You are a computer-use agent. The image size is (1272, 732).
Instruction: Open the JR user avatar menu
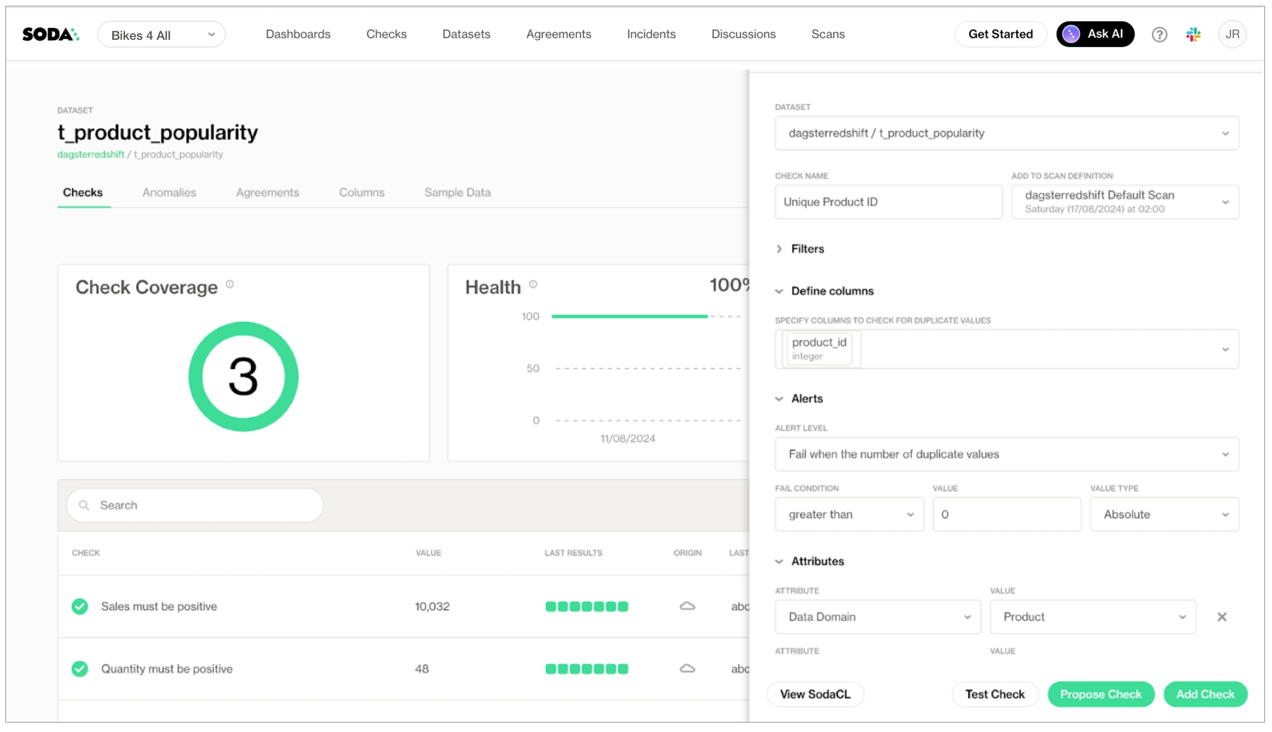point(1232,34)
